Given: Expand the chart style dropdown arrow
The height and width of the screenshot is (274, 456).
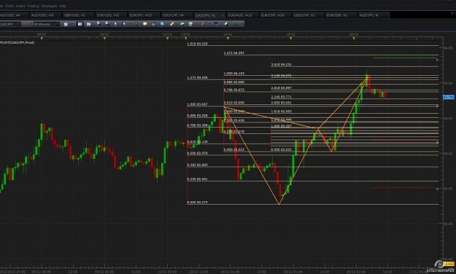Looking at the screenshot, I should (72, 24).
